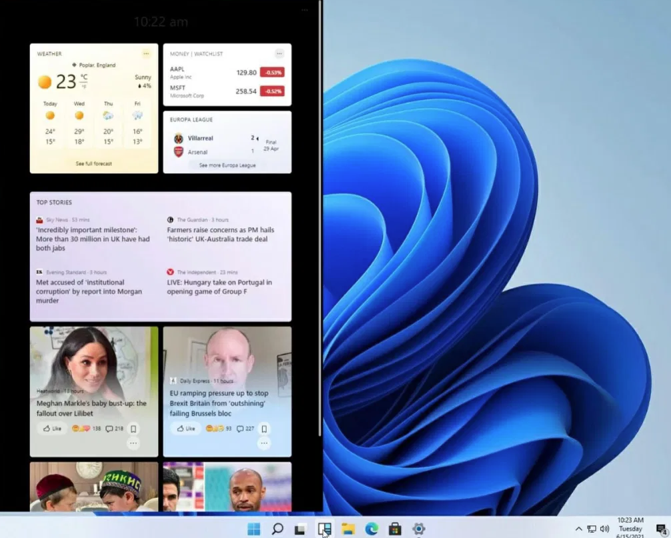Click the WEATHER widget heading
Screen dimensions: 671x538
(x=49, y=54)
